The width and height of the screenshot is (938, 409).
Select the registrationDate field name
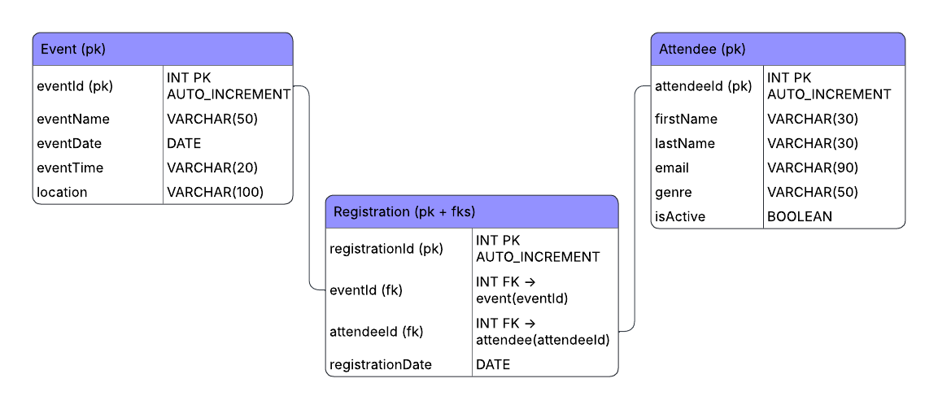click(x=381, y=365)
